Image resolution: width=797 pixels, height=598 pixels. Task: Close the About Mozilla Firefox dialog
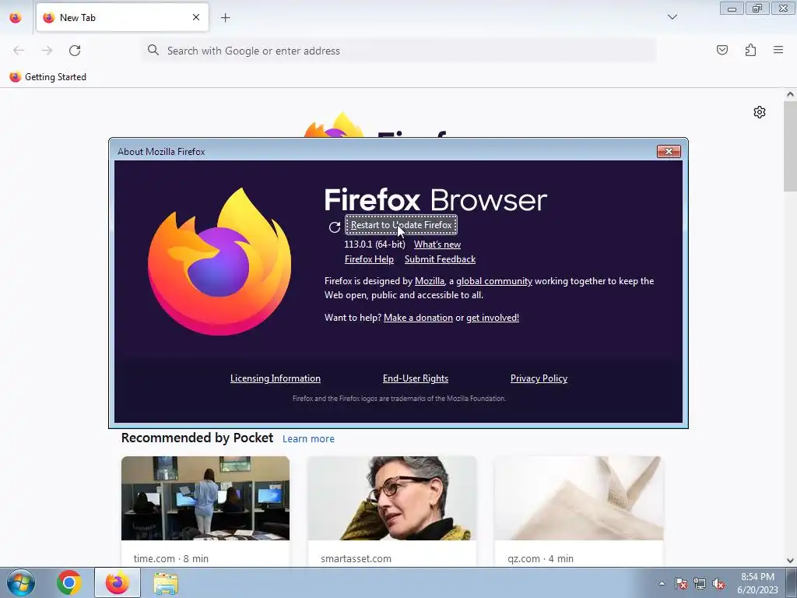coord(669,152)
